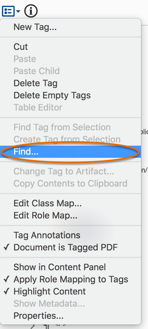Click Table Editor menu entry
Screen dimensions: 148x329
(x=70, y=108)
